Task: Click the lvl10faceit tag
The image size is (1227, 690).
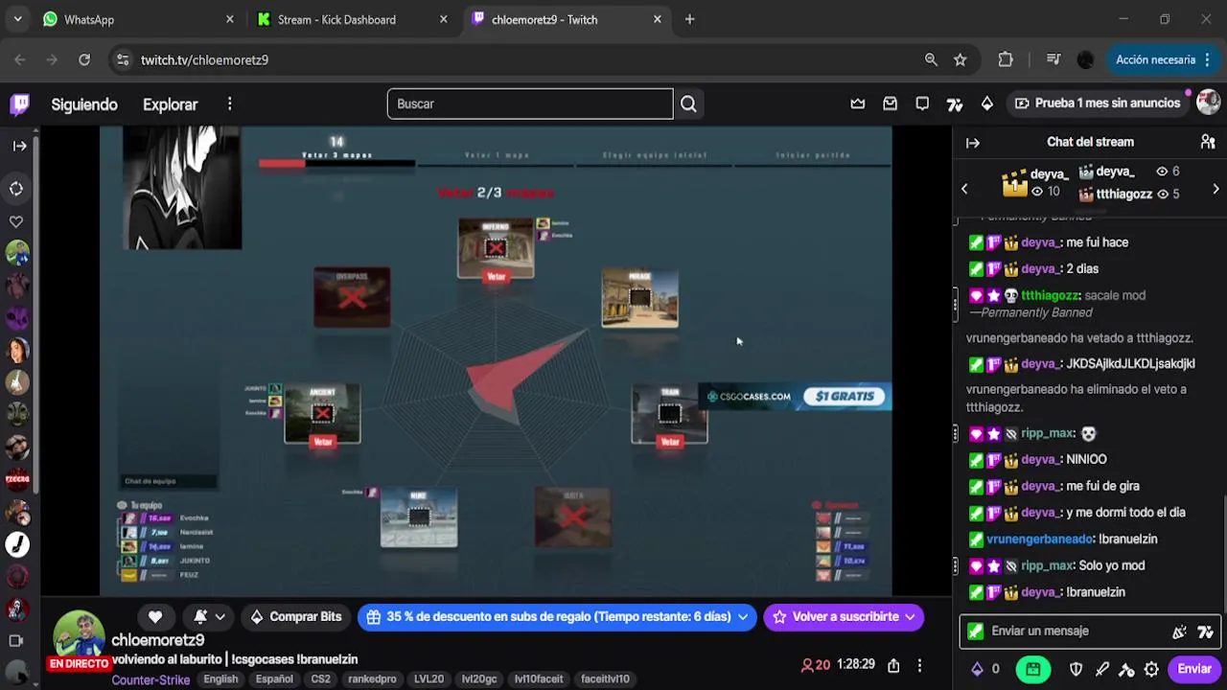Action: pos(539,679)
